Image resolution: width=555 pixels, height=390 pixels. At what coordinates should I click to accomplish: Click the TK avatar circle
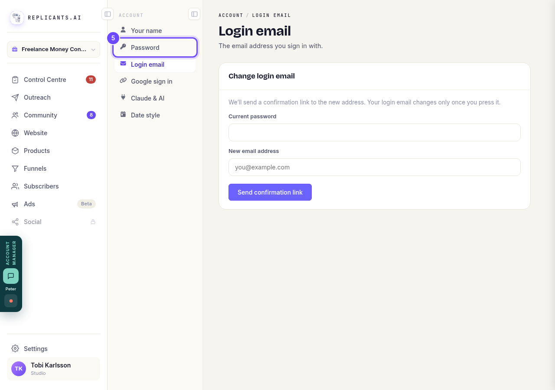click(19, 369)
